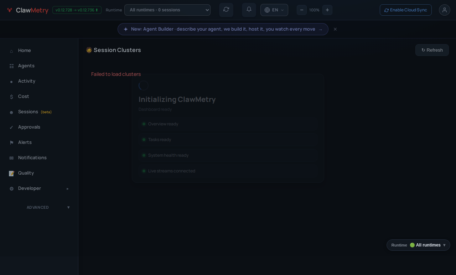Click the Alerts flag icon
This screenshot has width=456, height=275.
coord(11,143)
